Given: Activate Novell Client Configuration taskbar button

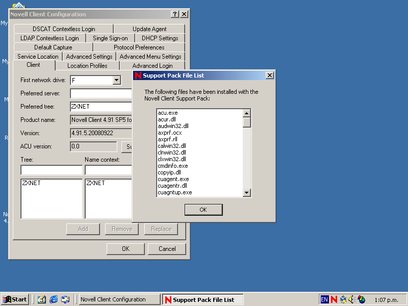Looking at the screenshot, I should tap(120, 299).
